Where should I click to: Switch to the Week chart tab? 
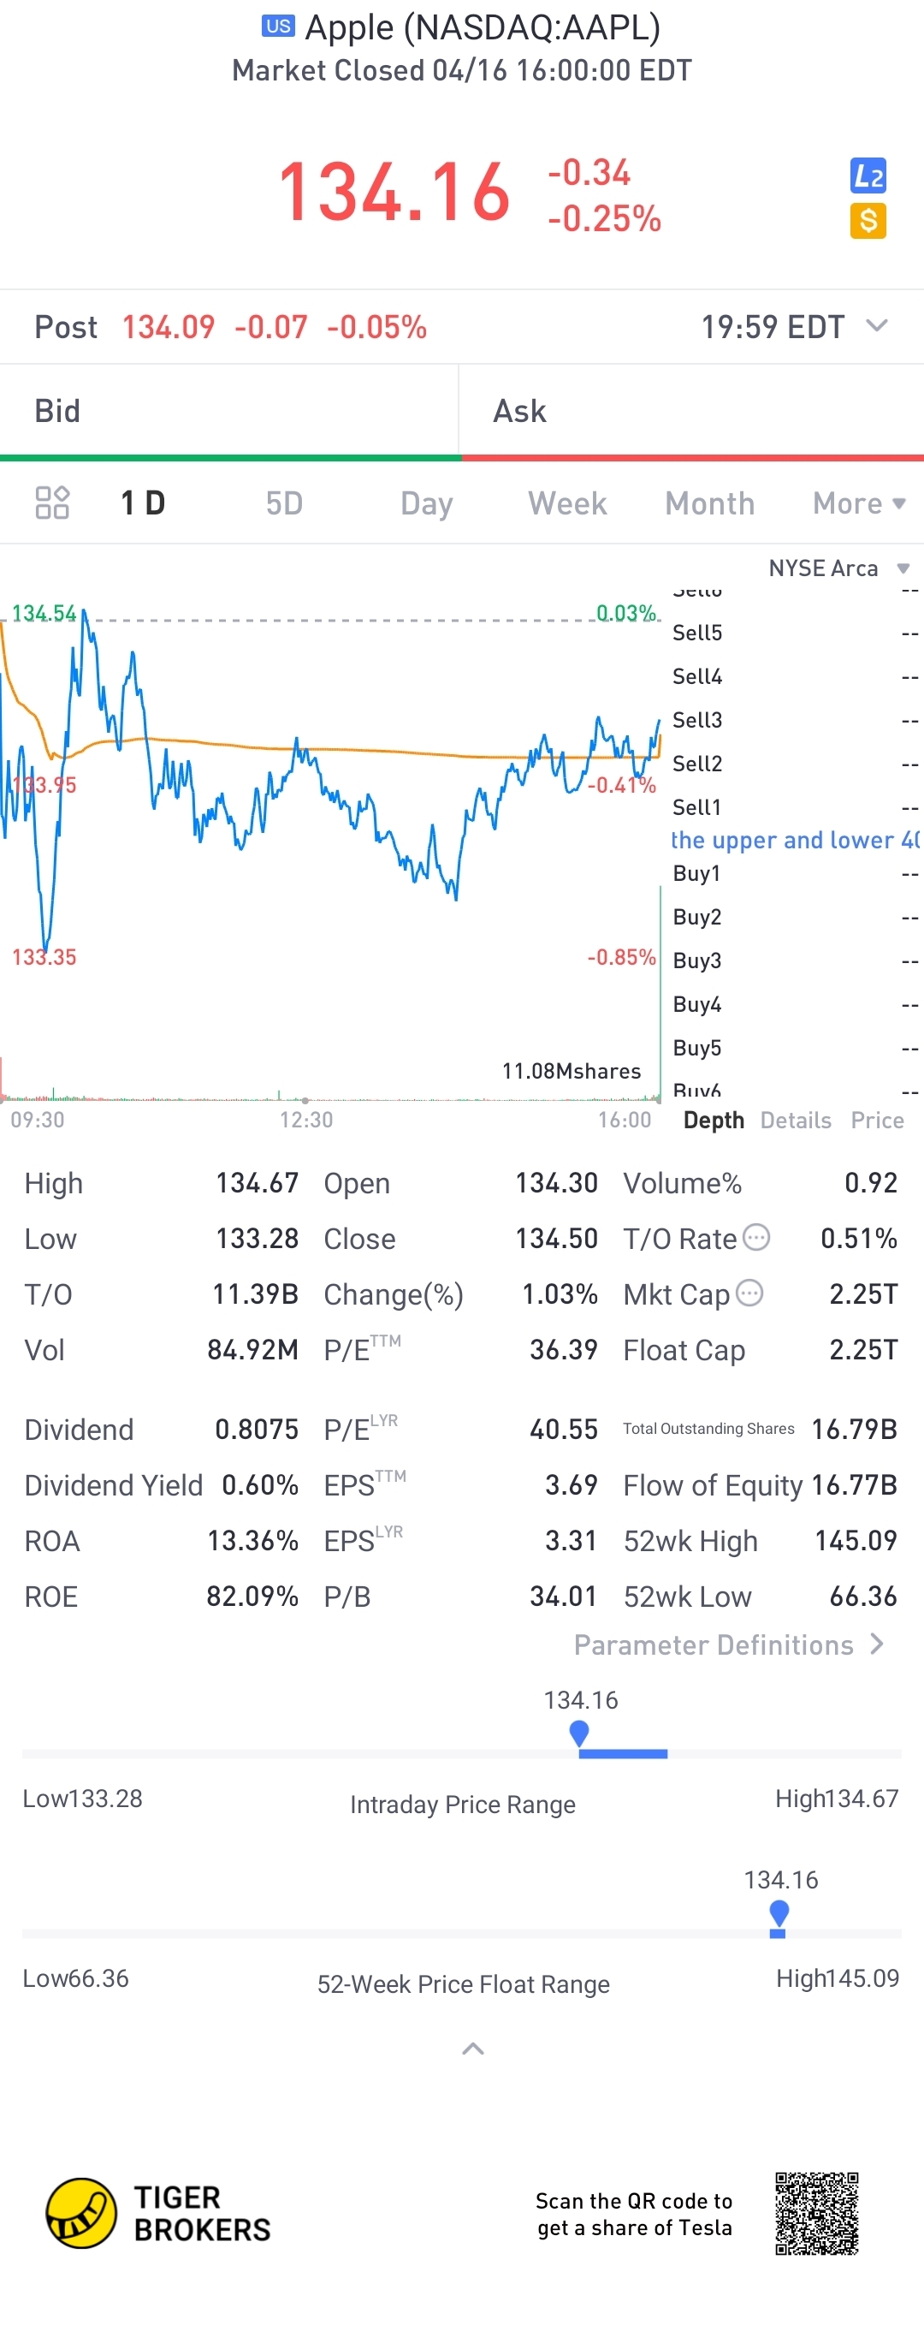tap(566, 503)
